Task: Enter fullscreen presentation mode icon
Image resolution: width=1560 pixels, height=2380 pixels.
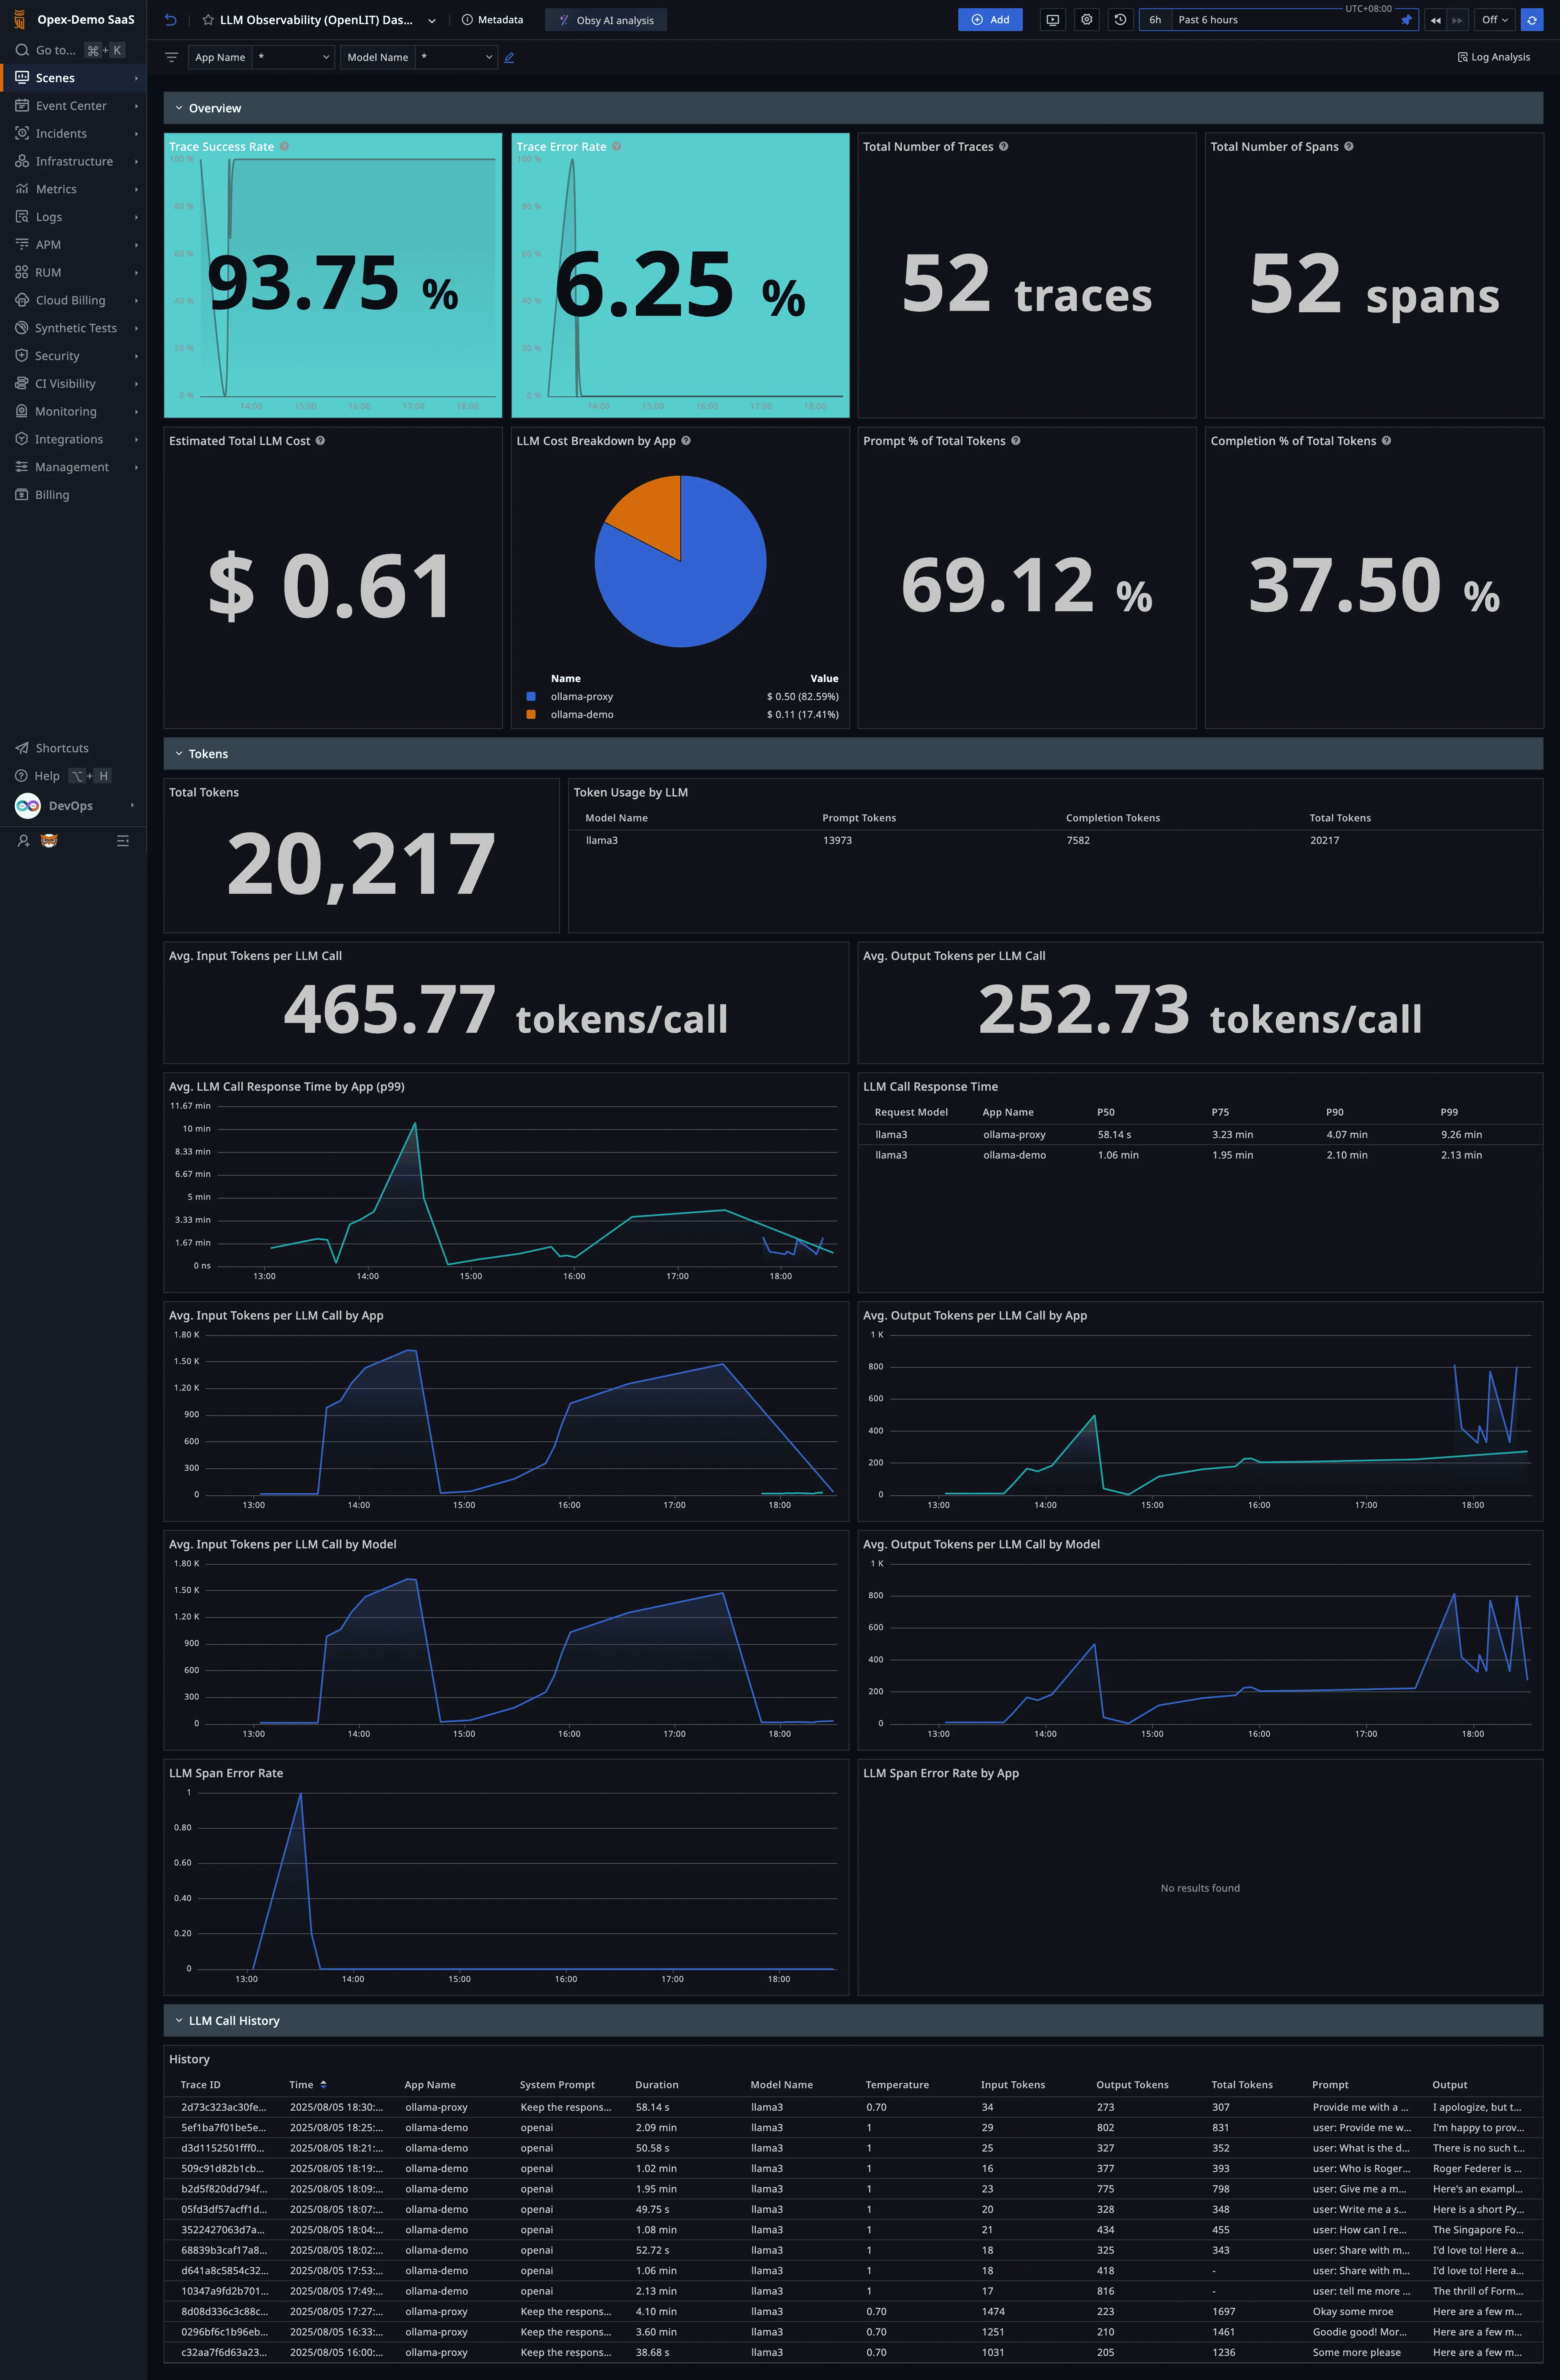Action: coord(1053,20)
